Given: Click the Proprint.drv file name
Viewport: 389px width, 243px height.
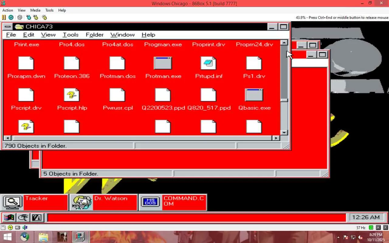Looking at the screenshot, I should [x=209, y=44].
